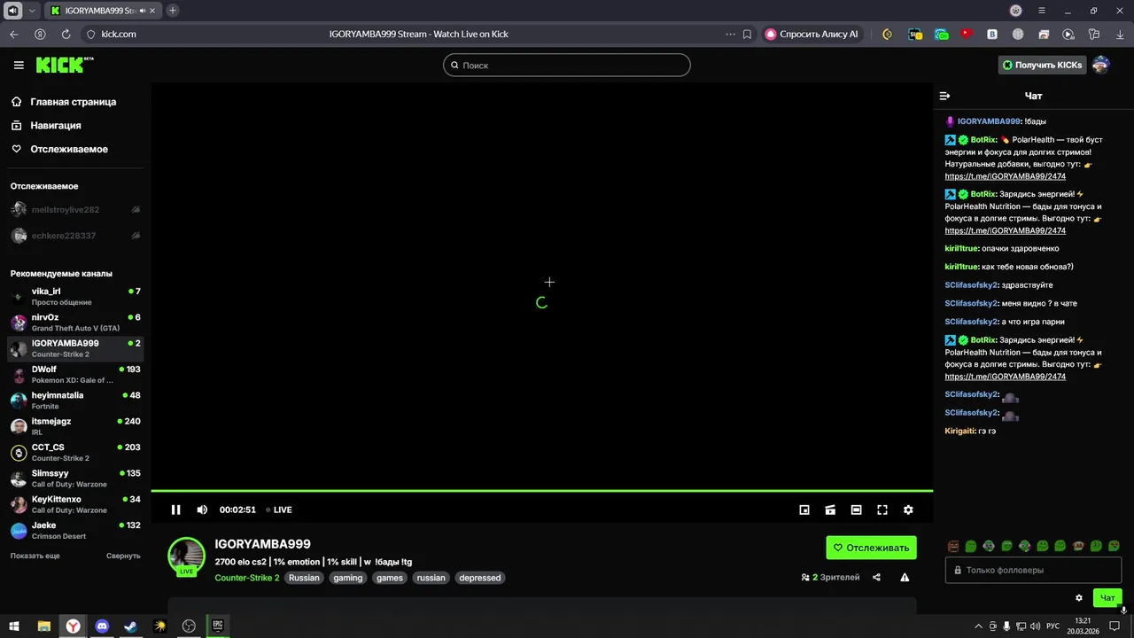Go back in browser
The image size is (1134, 638).
pyautogui.click(x=13, y=34)
